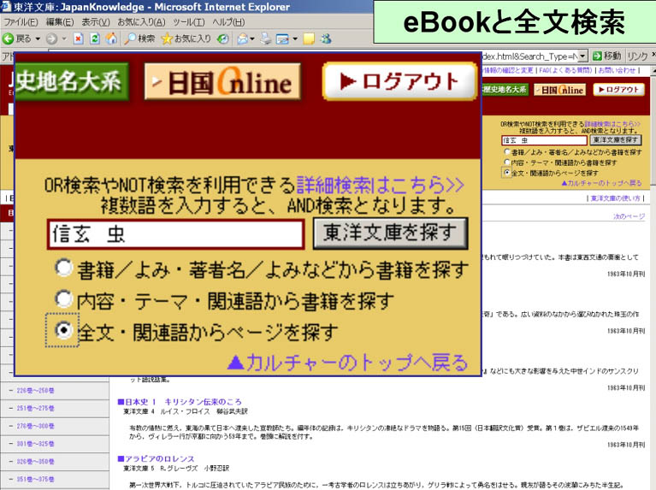Select small 内容・テーマ・関連語 radio at right
The width and height of the screenshot is (656, 490).
pyautogui.click(x=507, y=162)
